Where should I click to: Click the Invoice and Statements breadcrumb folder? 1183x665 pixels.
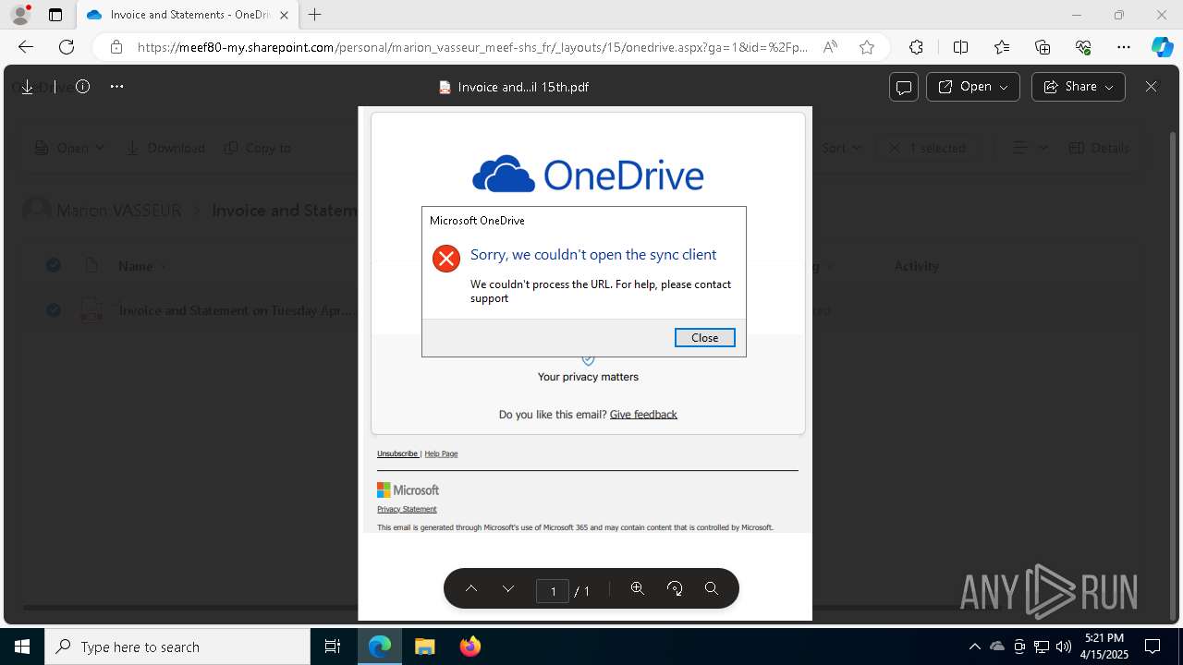285,211
